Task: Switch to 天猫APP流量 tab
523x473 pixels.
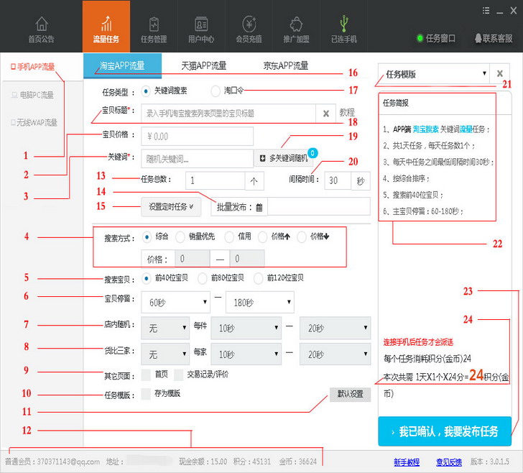Action: point(203,65)
